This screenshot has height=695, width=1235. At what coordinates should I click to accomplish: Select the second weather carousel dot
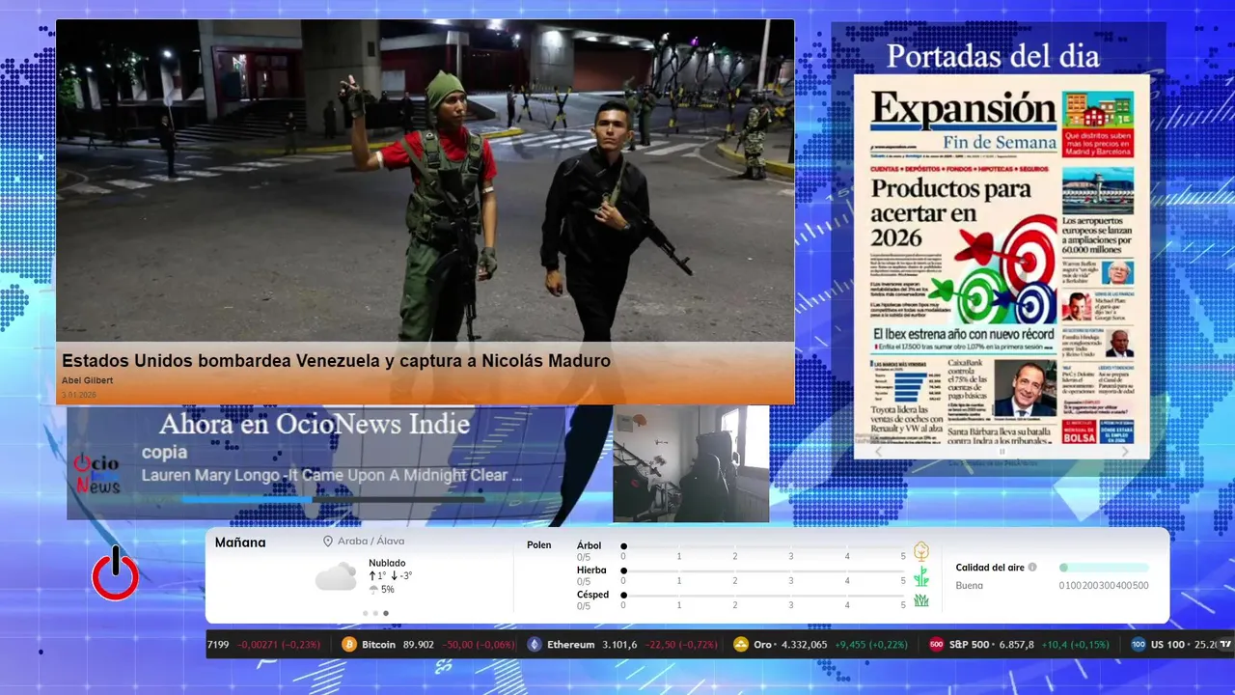(x=375, y=613)
